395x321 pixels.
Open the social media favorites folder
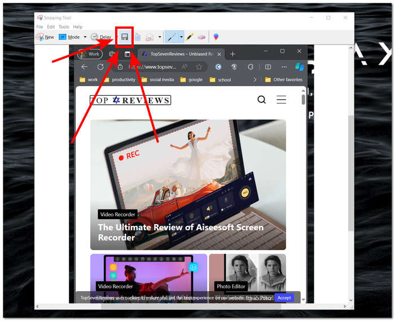click(x=157, y=79)
